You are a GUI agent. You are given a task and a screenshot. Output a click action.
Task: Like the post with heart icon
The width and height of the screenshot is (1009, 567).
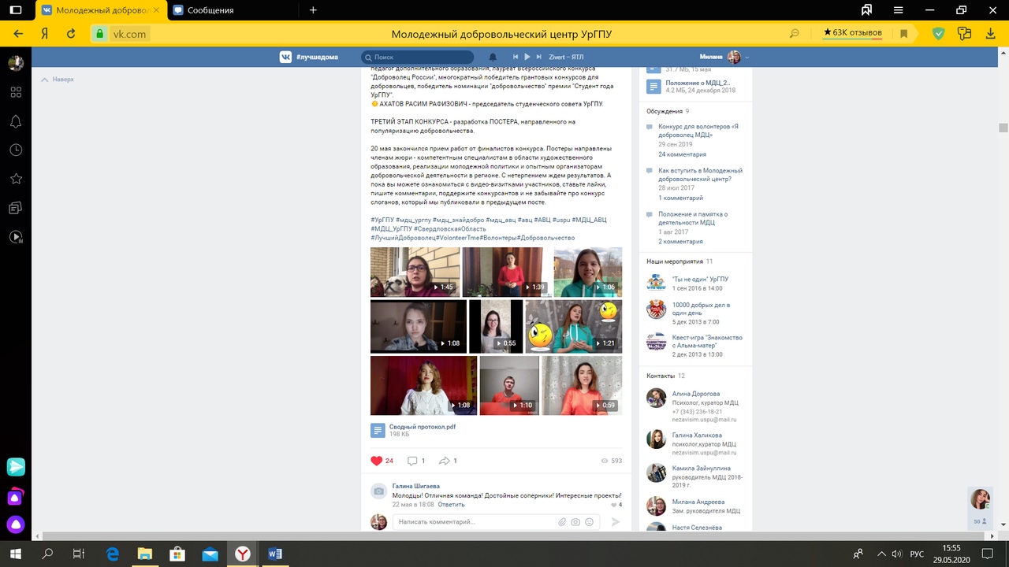point(377,461)
